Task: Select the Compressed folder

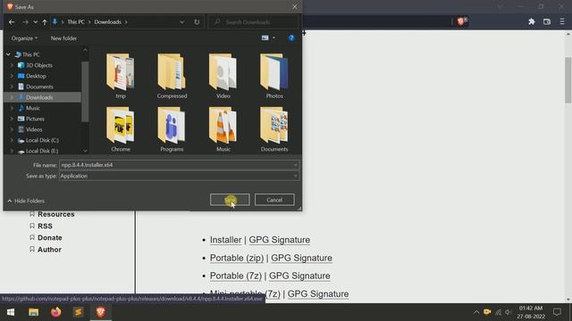Action: click(x=172, y=76)
